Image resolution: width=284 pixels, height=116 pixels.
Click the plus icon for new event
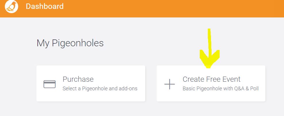[x=169, y=84]
